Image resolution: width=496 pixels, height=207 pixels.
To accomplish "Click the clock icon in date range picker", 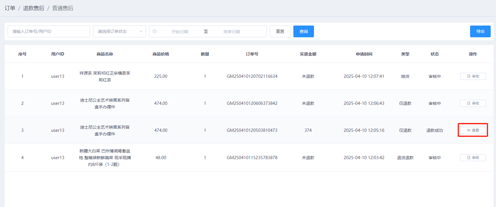I will [x=155, y=31].
